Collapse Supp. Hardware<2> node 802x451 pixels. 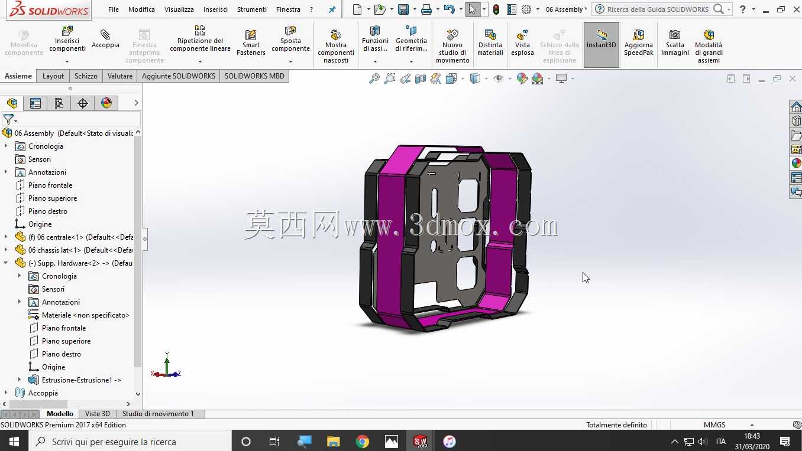click(x=6, y=263)
